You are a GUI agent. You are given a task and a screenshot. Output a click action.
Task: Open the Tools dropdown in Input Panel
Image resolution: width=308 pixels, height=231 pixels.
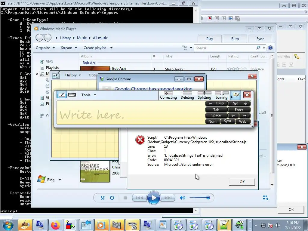89,95
